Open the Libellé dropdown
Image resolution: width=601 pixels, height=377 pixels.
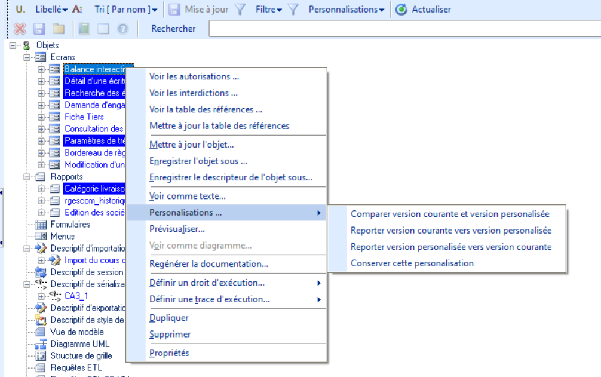[x=51, y=9]
